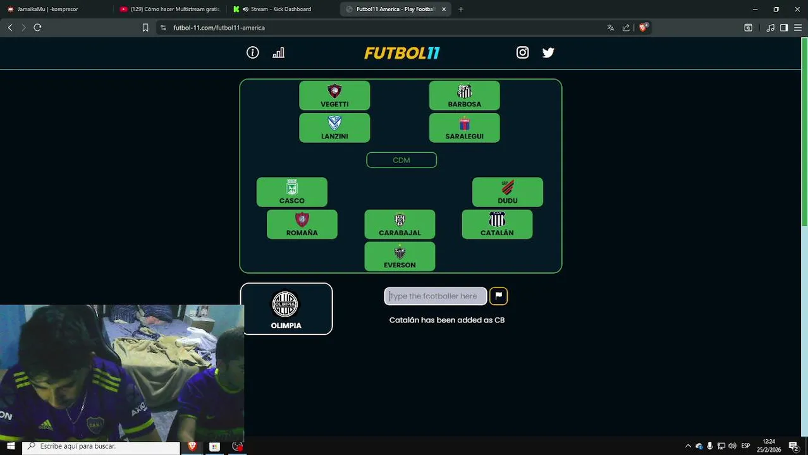Screen dimensions: 808x455
Task: View site information in address bar
Action: [164, 28]
